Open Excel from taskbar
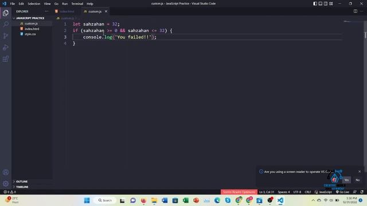The image size is (367, 206). [186, 200]
